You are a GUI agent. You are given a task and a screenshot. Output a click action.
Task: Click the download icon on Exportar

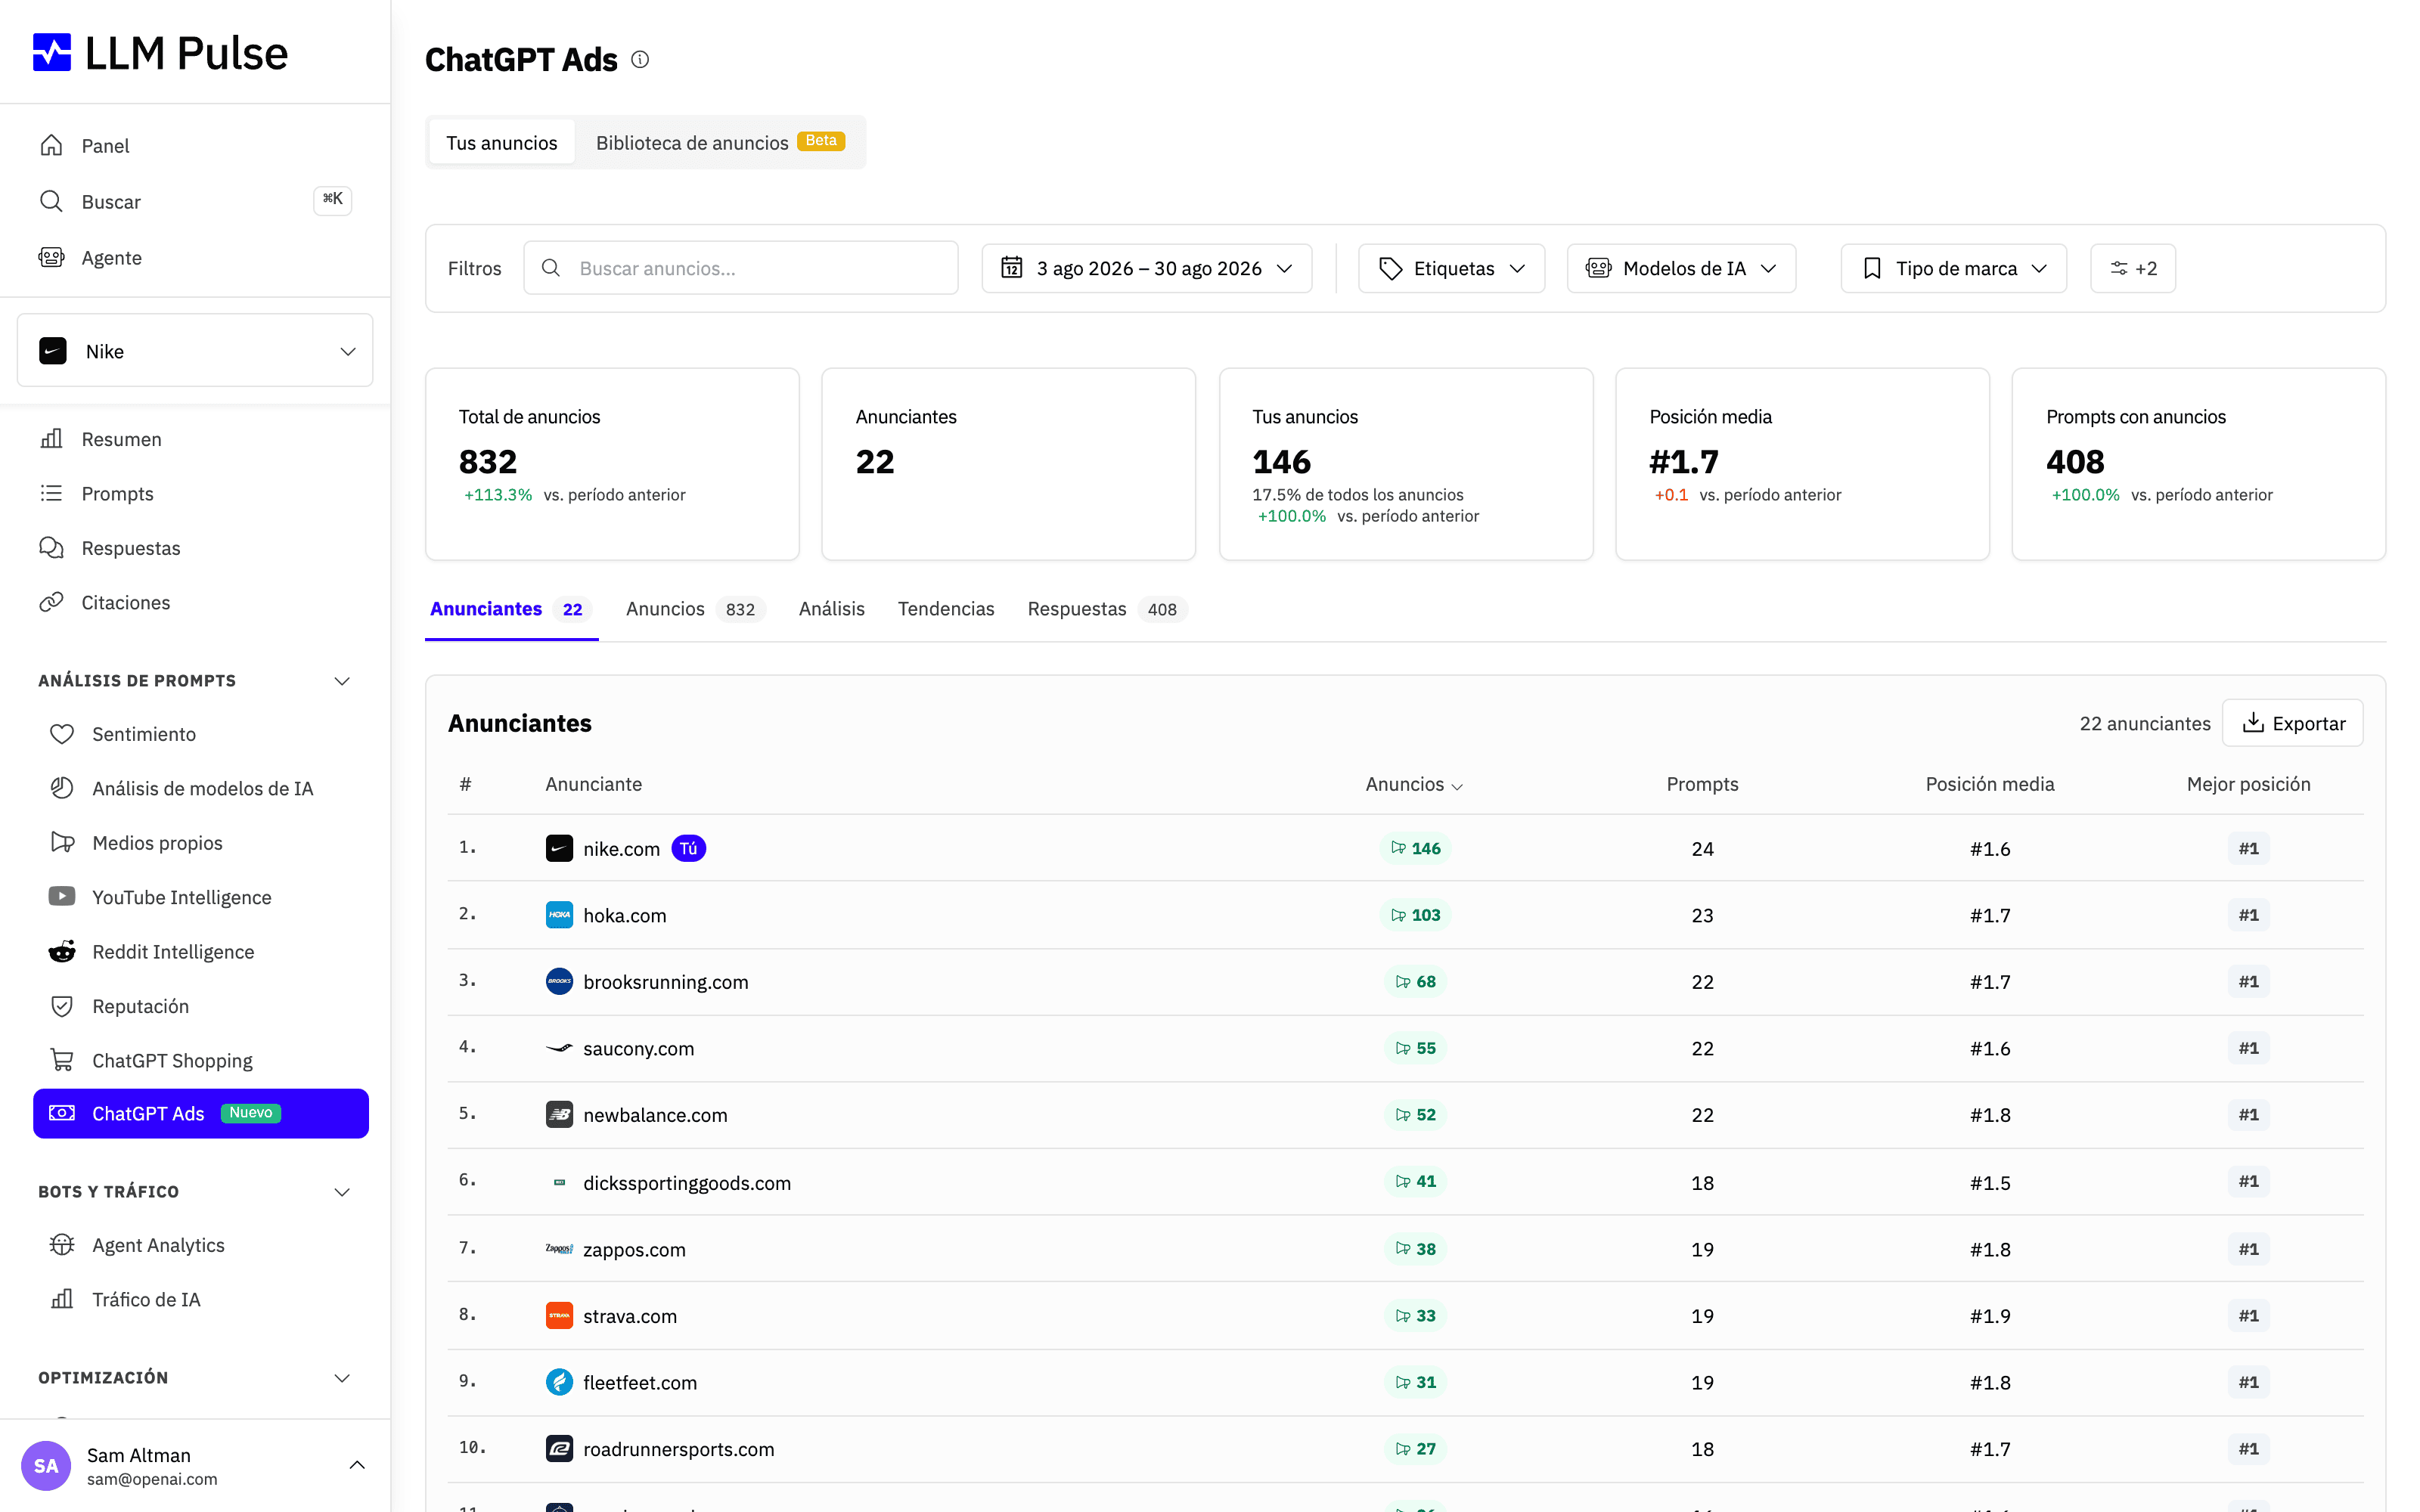click(x=2253, y=722)
